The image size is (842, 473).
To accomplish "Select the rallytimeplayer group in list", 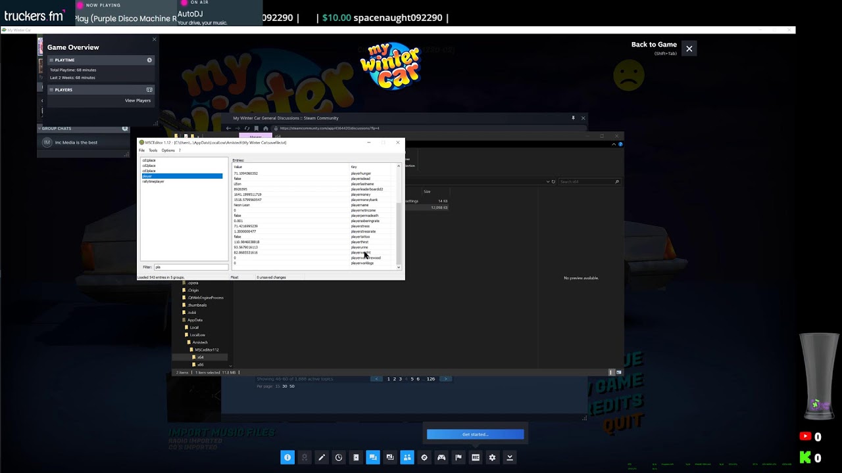I will coord(153,181).
